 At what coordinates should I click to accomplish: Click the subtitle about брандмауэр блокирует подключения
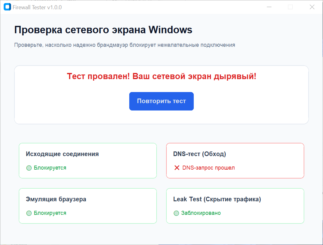[125, 45]
